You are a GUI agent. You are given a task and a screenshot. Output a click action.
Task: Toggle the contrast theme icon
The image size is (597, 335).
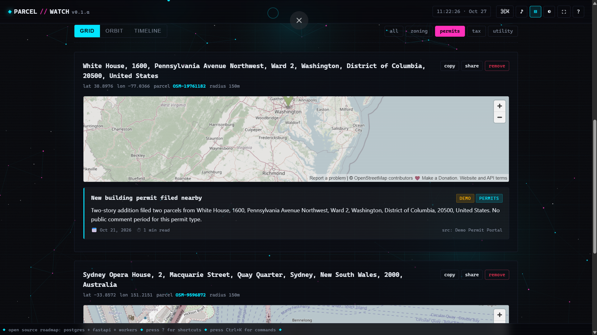(549, 11)
